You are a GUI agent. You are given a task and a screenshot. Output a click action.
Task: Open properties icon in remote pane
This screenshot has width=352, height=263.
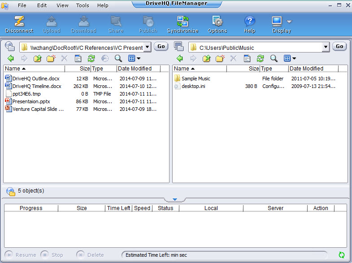(x=78, y=58)
